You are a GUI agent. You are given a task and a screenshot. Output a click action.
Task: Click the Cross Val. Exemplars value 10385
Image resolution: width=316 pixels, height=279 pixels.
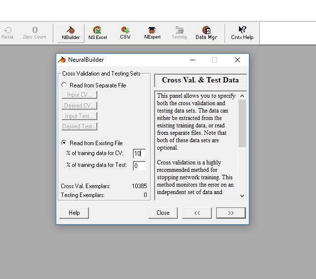tap(139, 186)
